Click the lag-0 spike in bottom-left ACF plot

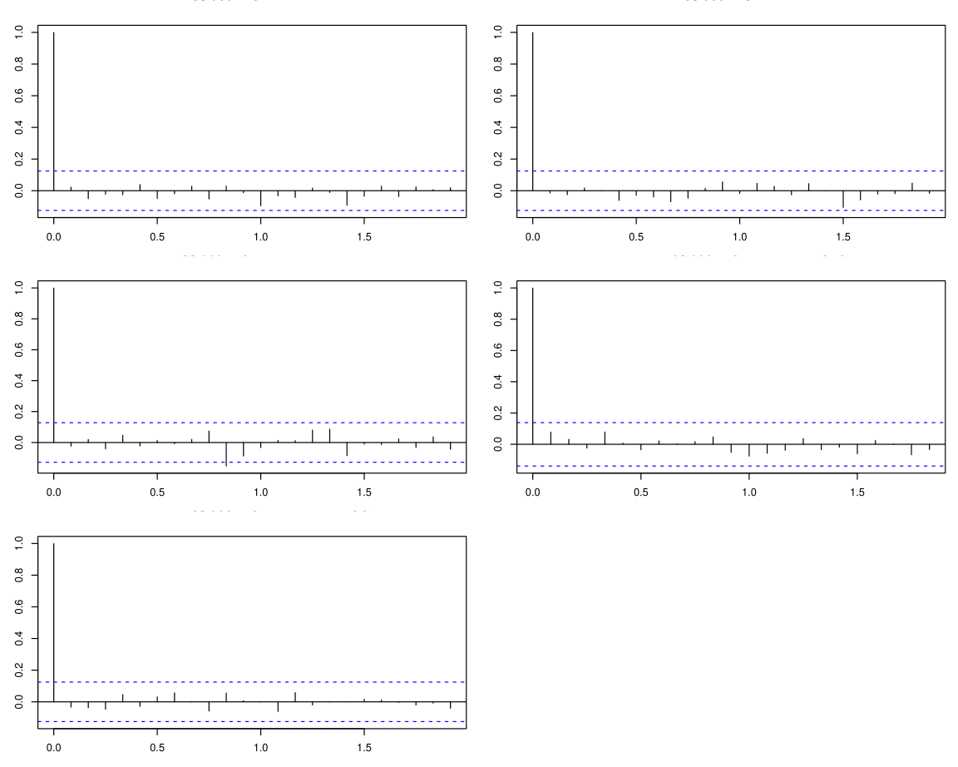pos(54,622)
